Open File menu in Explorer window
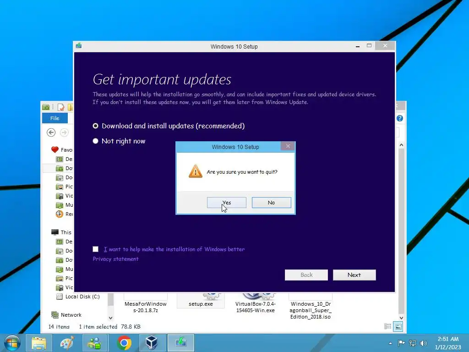This screenshot has width=469, height=352. (55, 118)
